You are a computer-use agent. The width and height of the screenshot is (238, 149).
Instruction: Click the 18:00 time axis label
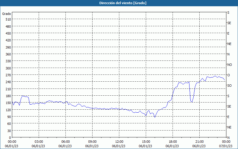point(173,142)
